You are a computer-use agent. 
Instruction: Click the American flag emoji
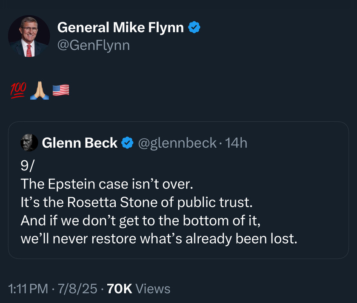tap(61, 90)
